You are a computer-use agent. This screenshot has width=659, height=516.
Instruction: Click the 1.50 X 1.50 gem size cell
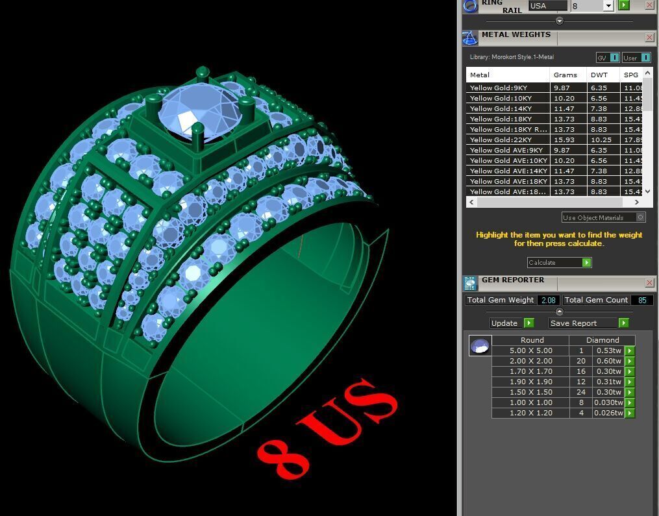[x=531, y=393]
